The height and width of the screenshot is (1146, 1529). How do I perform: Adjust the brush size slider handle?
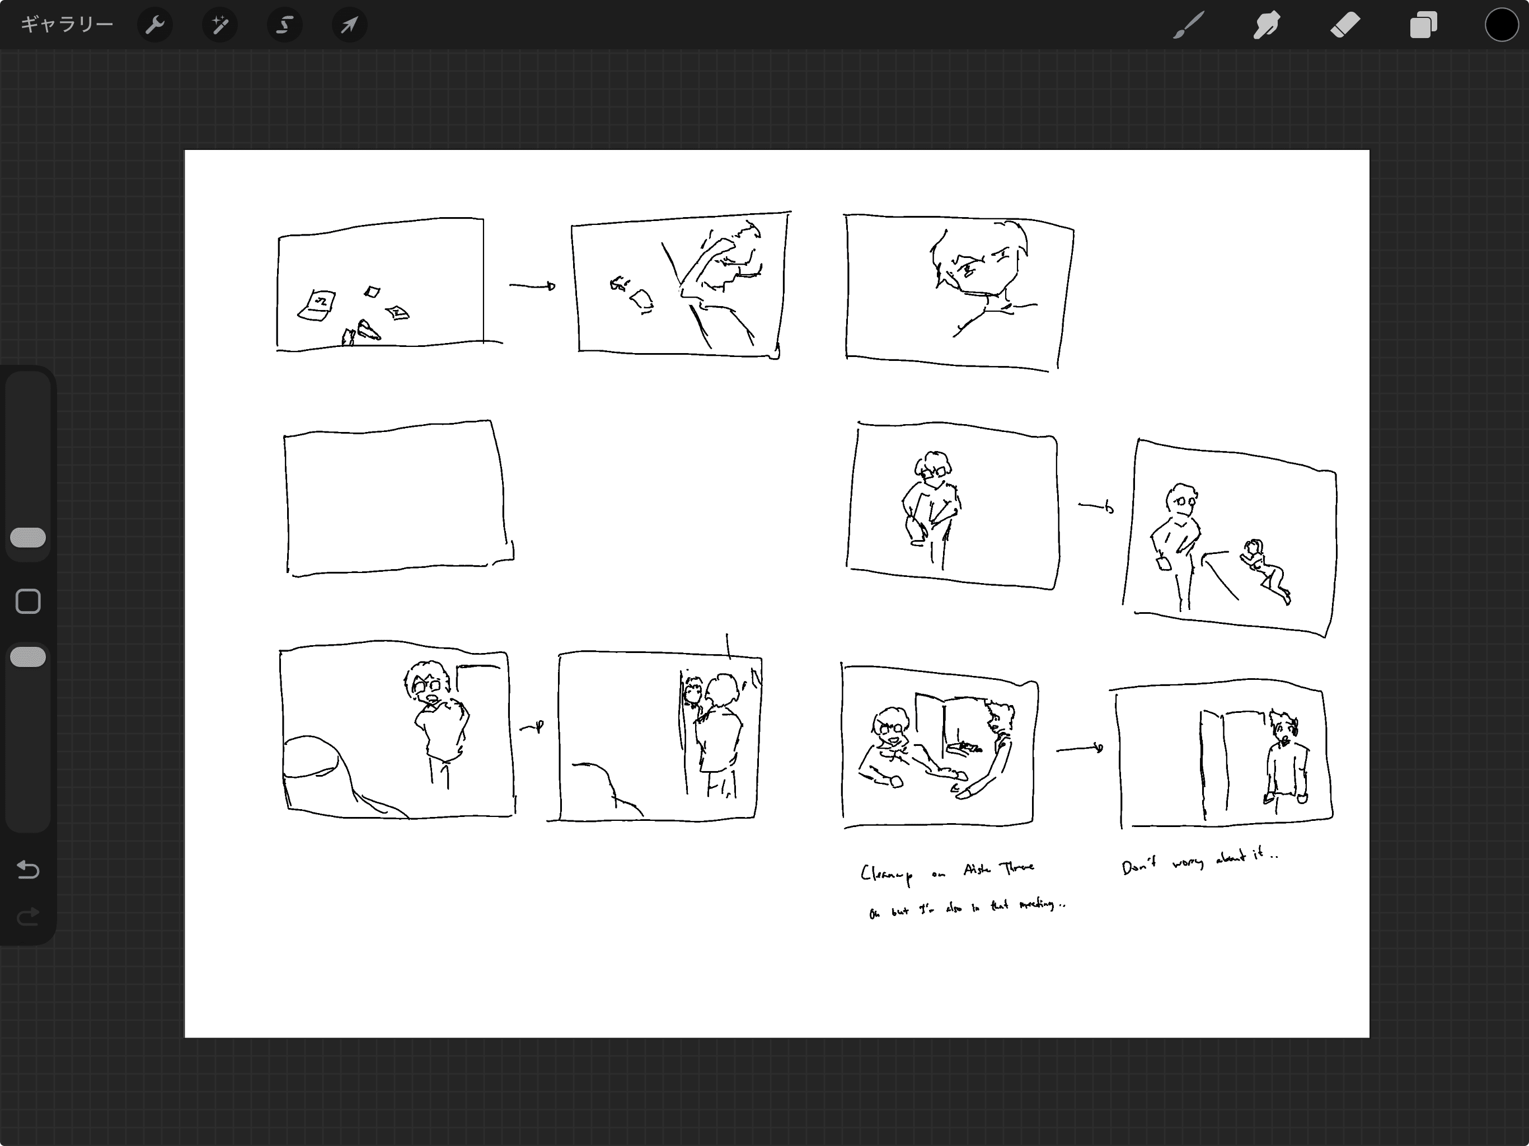click(29, 538)
